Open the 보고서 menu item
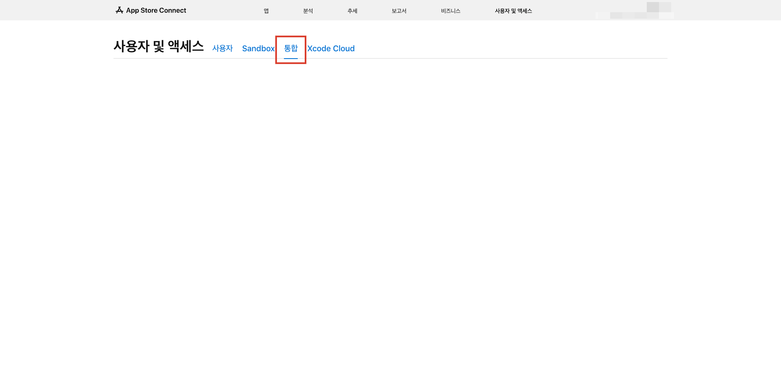Viewport: 781px width, 380px height. pyautogui.click(x=399, y=11)
